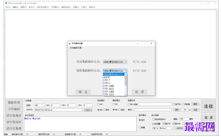The width and height of the screenshot is (221, 137).
Task: Choose UTF-7 from the decoding list
Action: [114, 80]
